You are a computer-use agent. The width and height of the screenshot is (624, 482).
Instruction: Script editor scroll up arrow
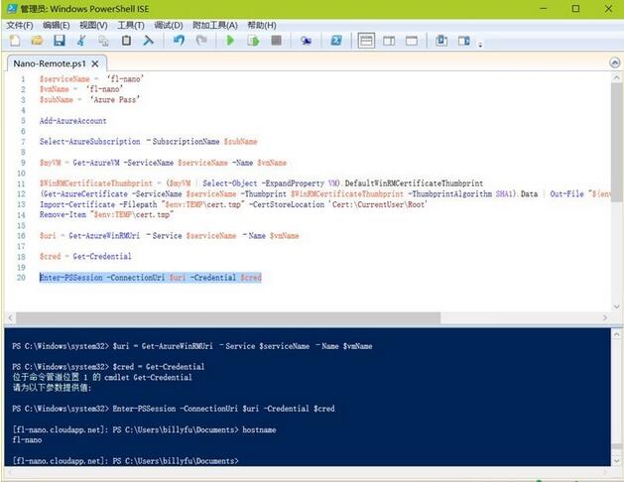[616, 77]
